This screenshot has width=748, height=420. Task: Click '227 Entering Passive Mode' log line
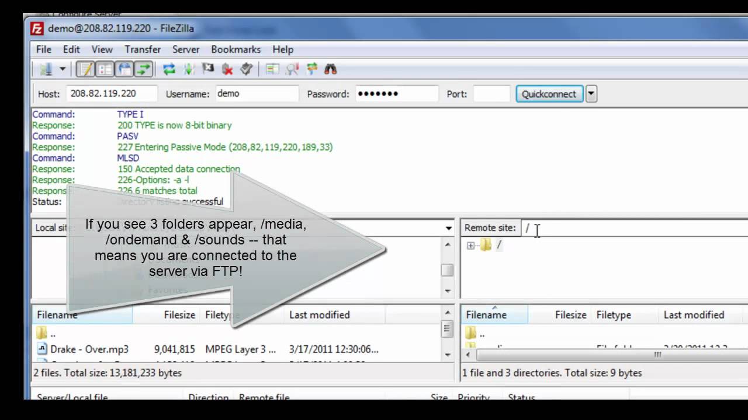[x=225, y=147]
